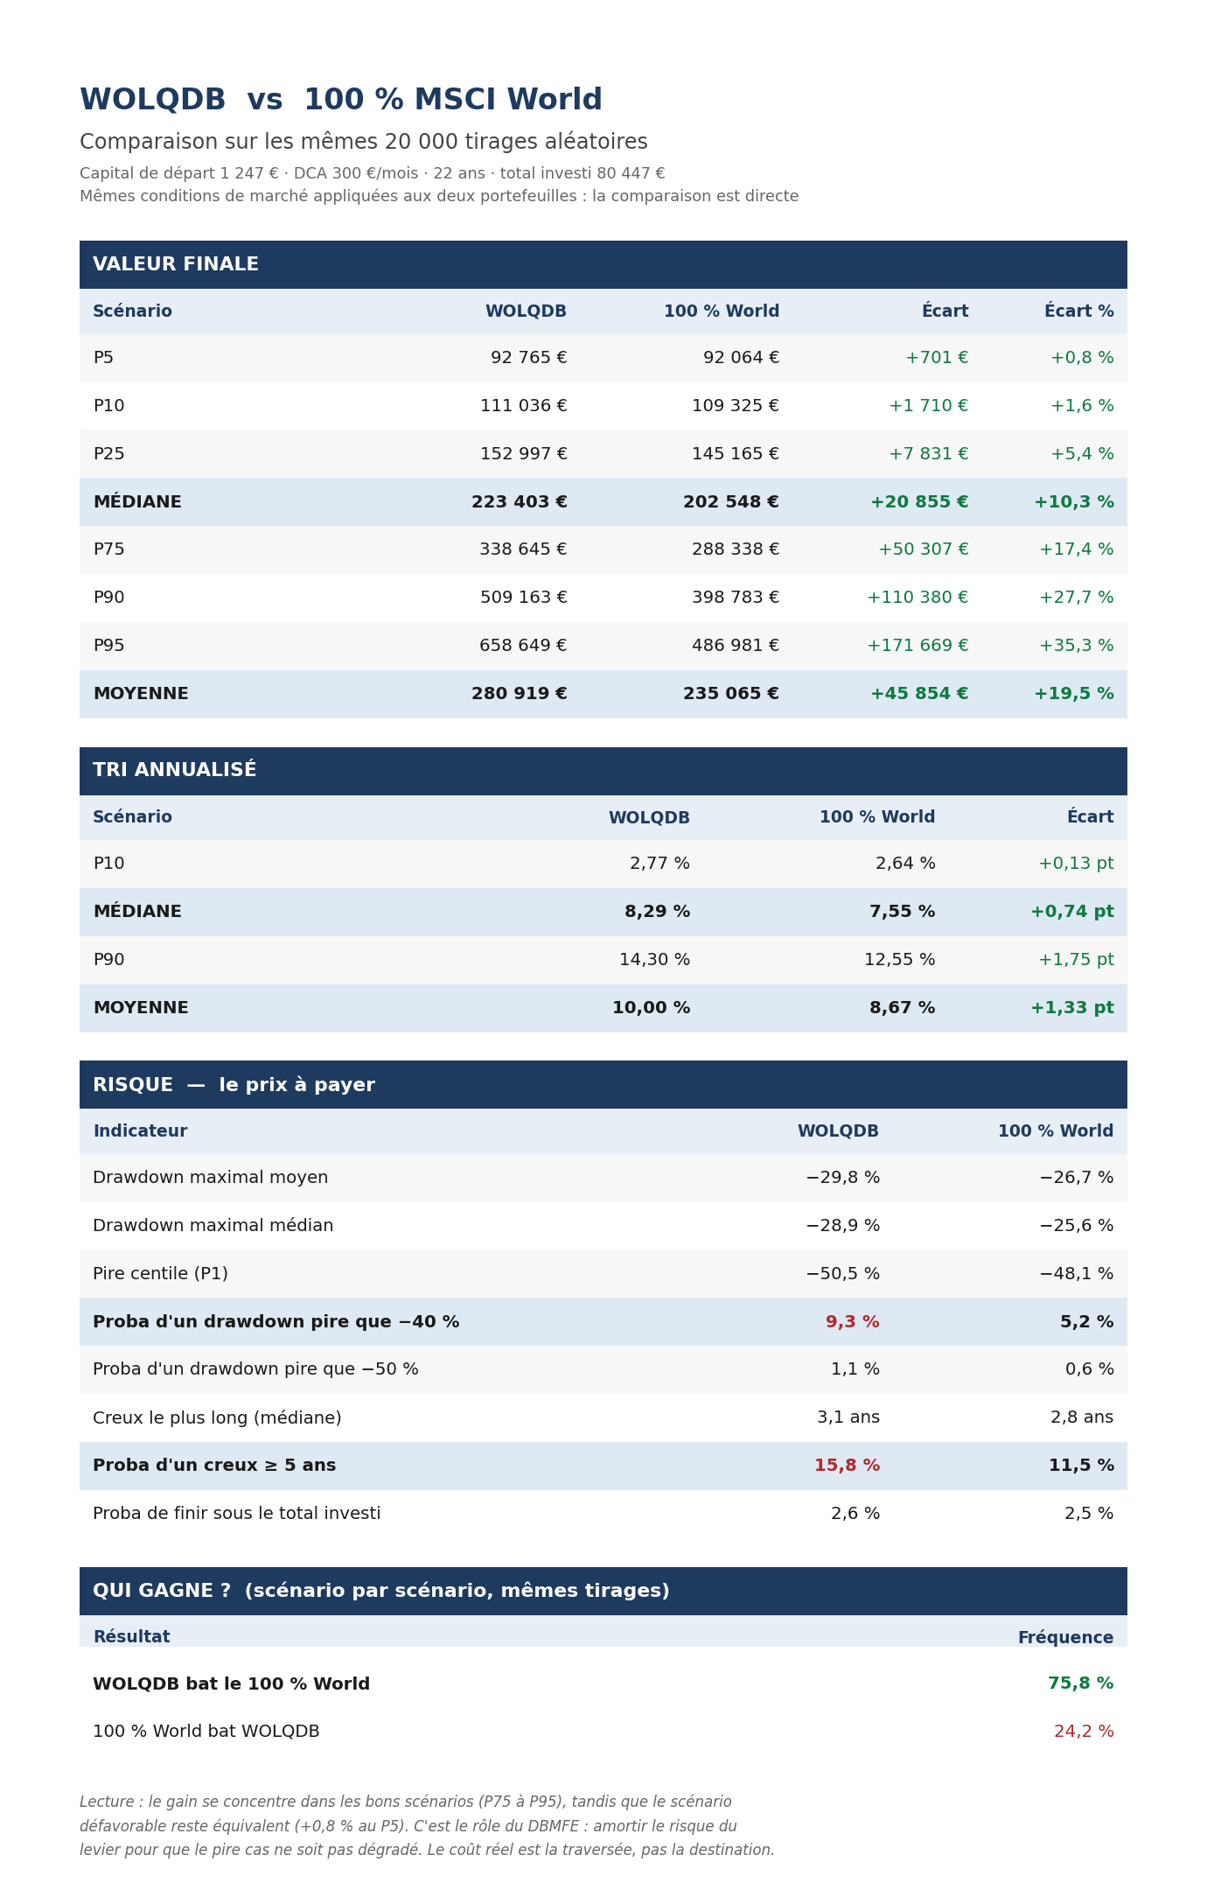Click the median rate "7,55 %"
This screenshot has height=1904, width=1207.
click(902, 912)
